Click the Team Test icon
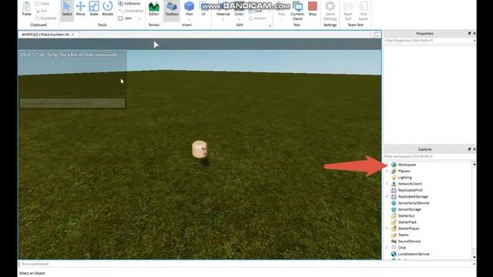493x277 pixels. pyautogui.click(x=347, y=10)
